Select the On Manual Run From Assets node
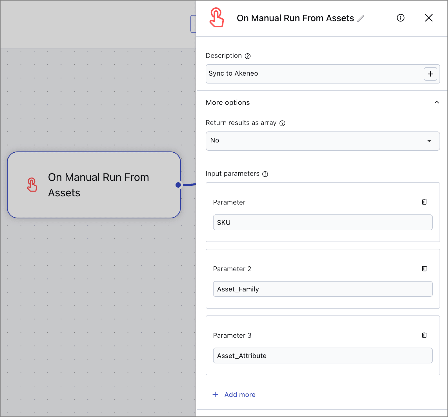This screenshot has height=417, width=448. (x=94, y=185)
